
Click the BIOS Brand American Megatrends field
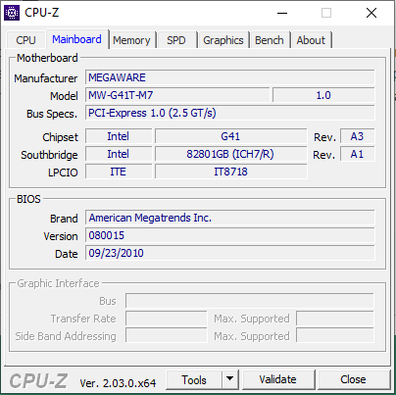[x=230, y=218]
